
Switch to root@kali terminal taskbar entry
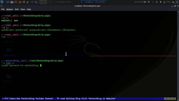[x=94, y=2]
